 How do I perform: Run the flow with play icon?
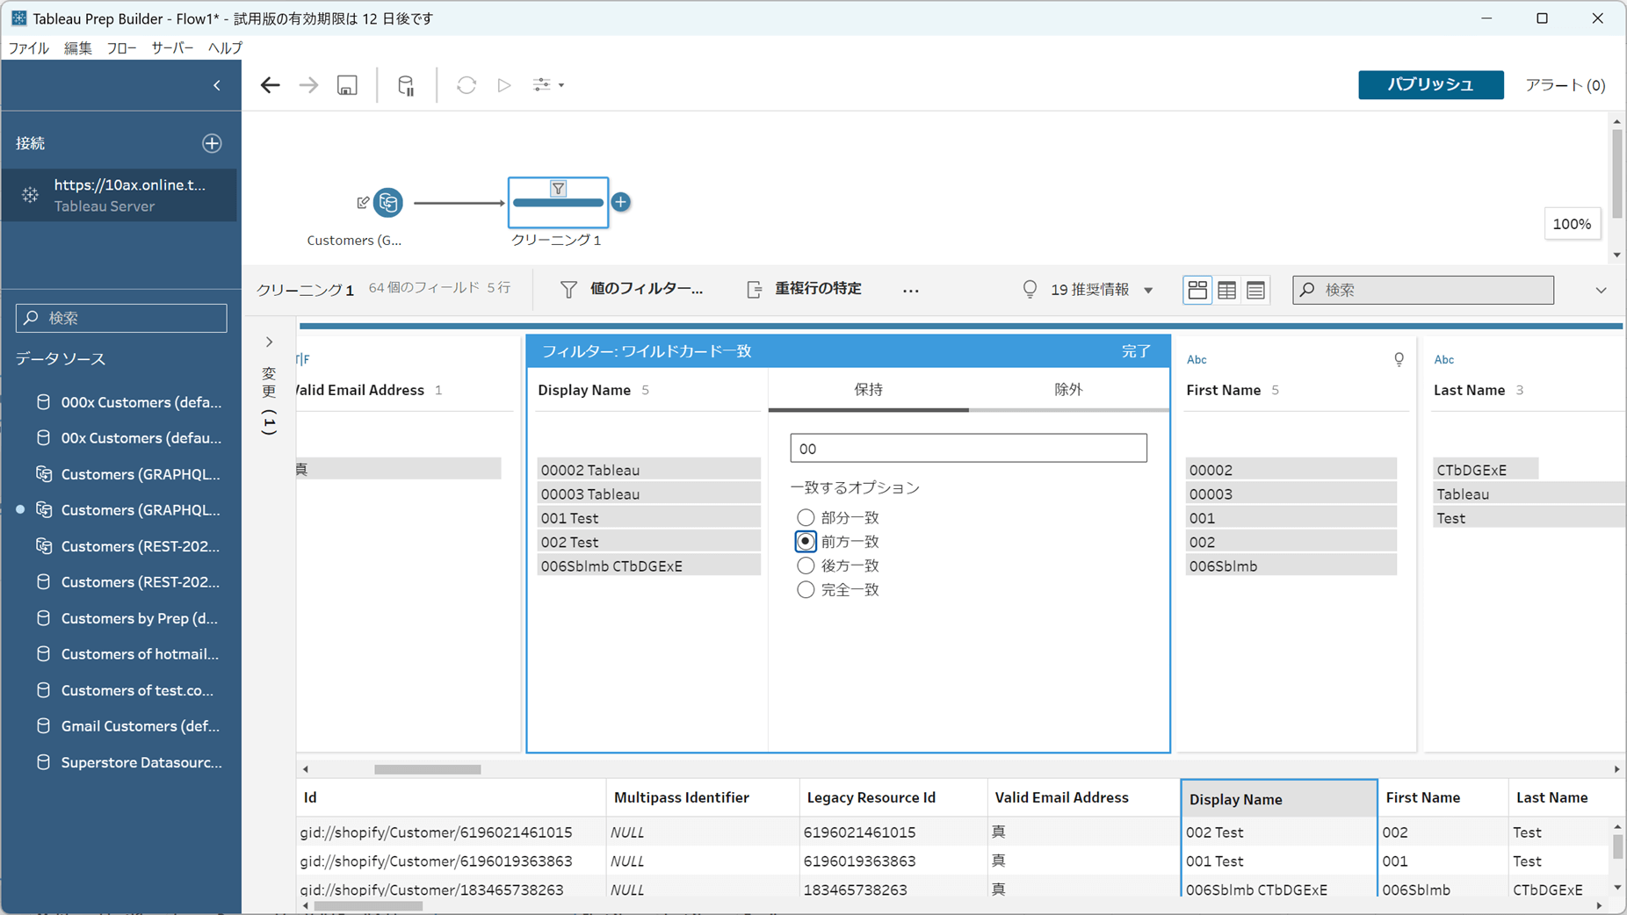click(504, 85)
